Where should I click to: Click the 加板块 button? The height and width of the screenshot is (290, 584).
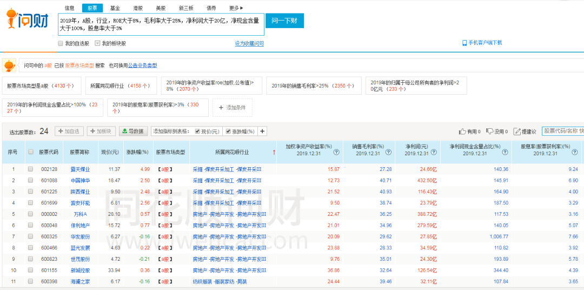(x=101, y=131)
